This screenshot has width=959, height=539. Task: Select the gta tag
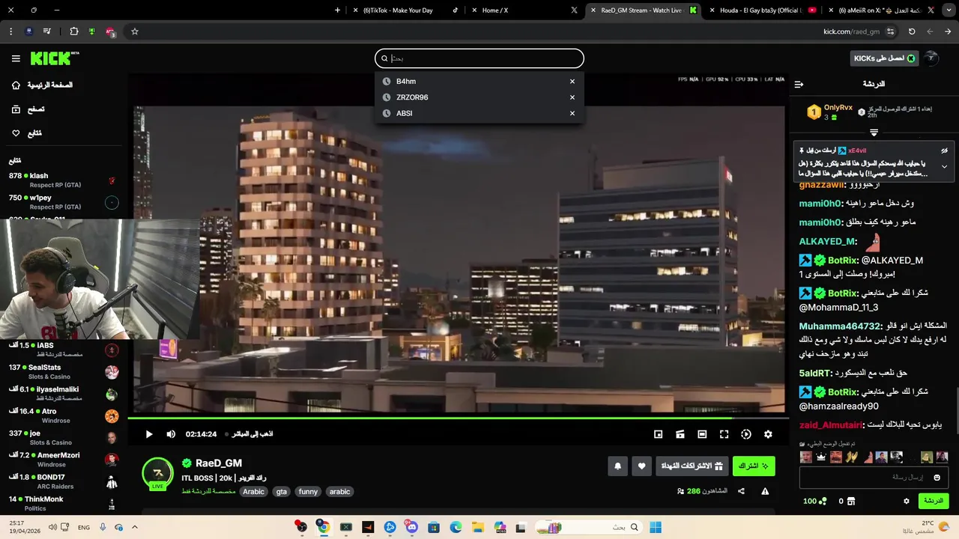[x=281, y=492]
